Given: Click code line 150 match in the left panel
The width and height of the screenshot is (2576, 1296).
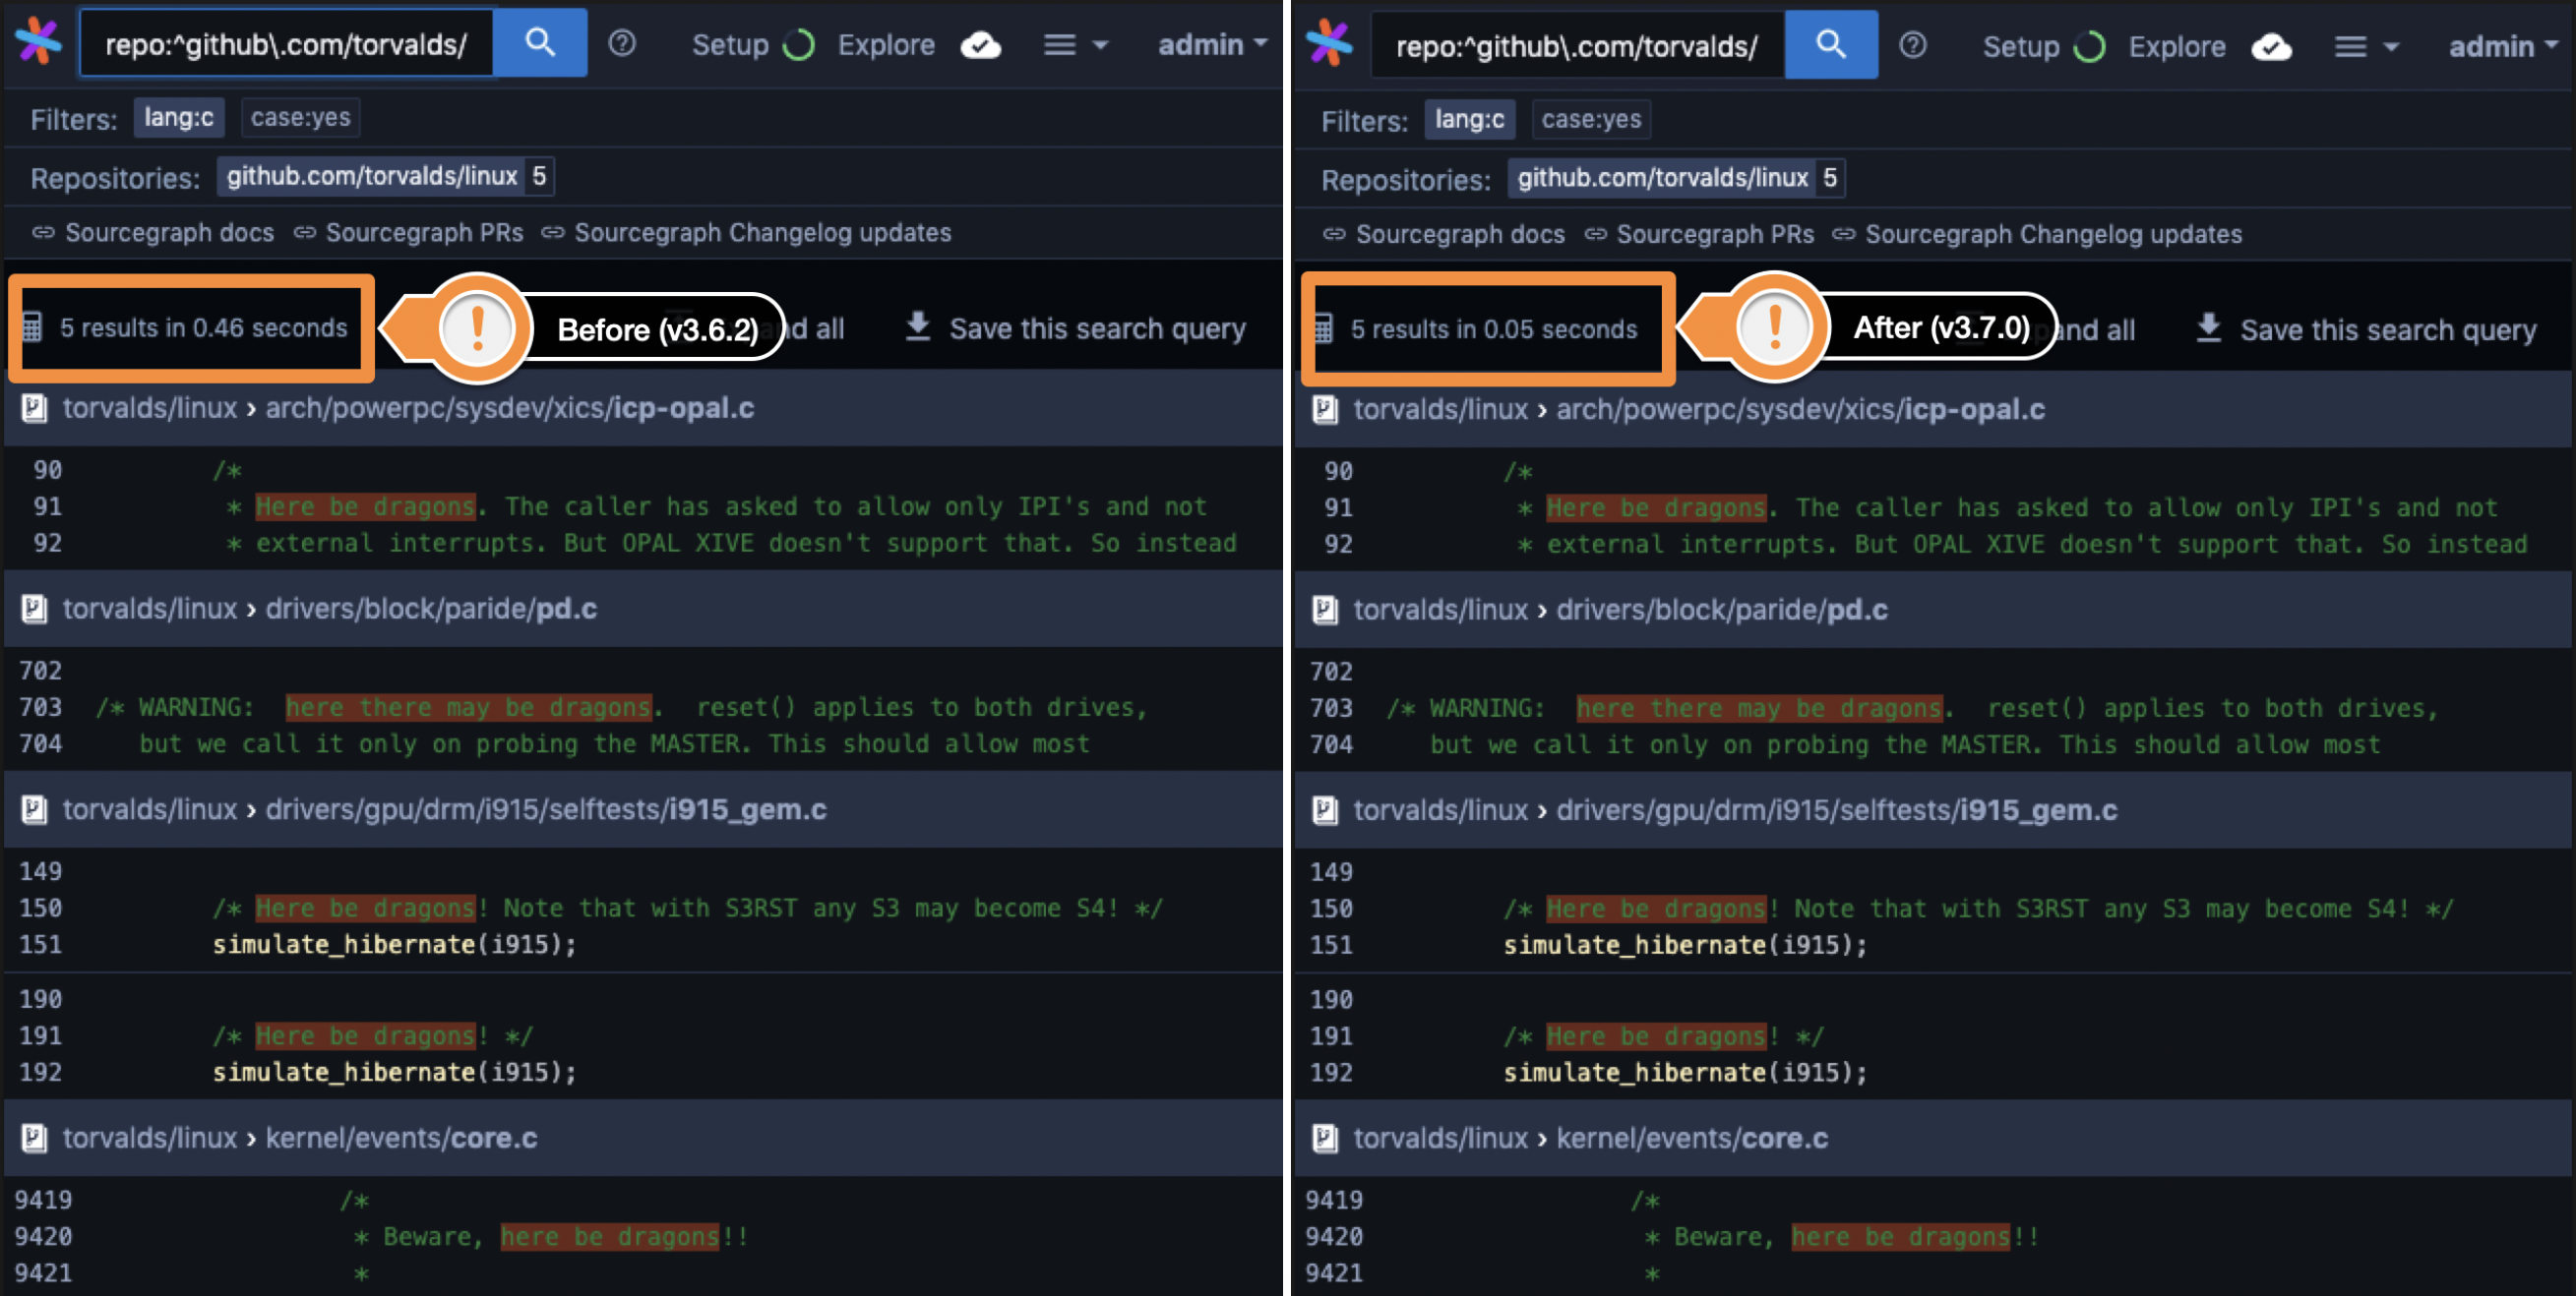Looking at the screenshot, I should [365, 909].
